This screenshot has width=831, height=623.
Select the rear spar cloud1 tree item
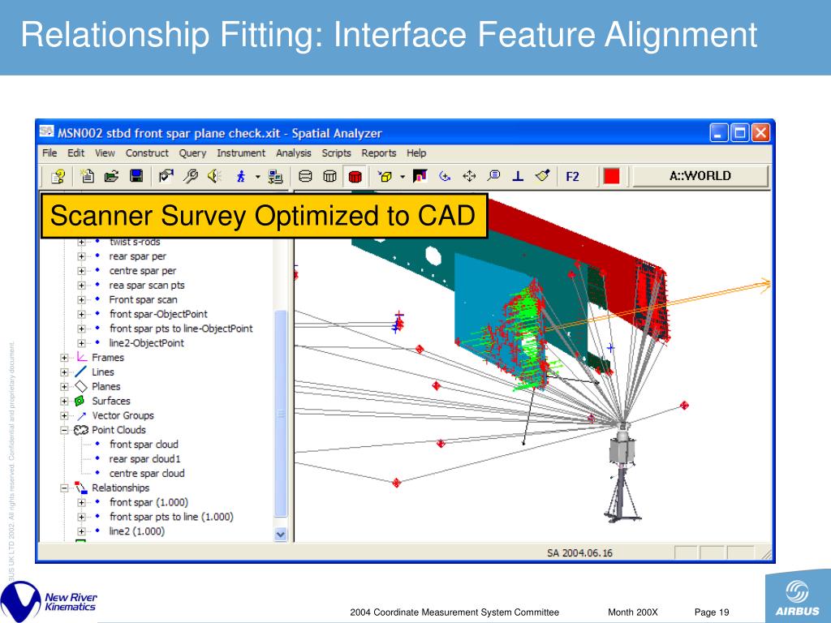[x=145, y=459]
